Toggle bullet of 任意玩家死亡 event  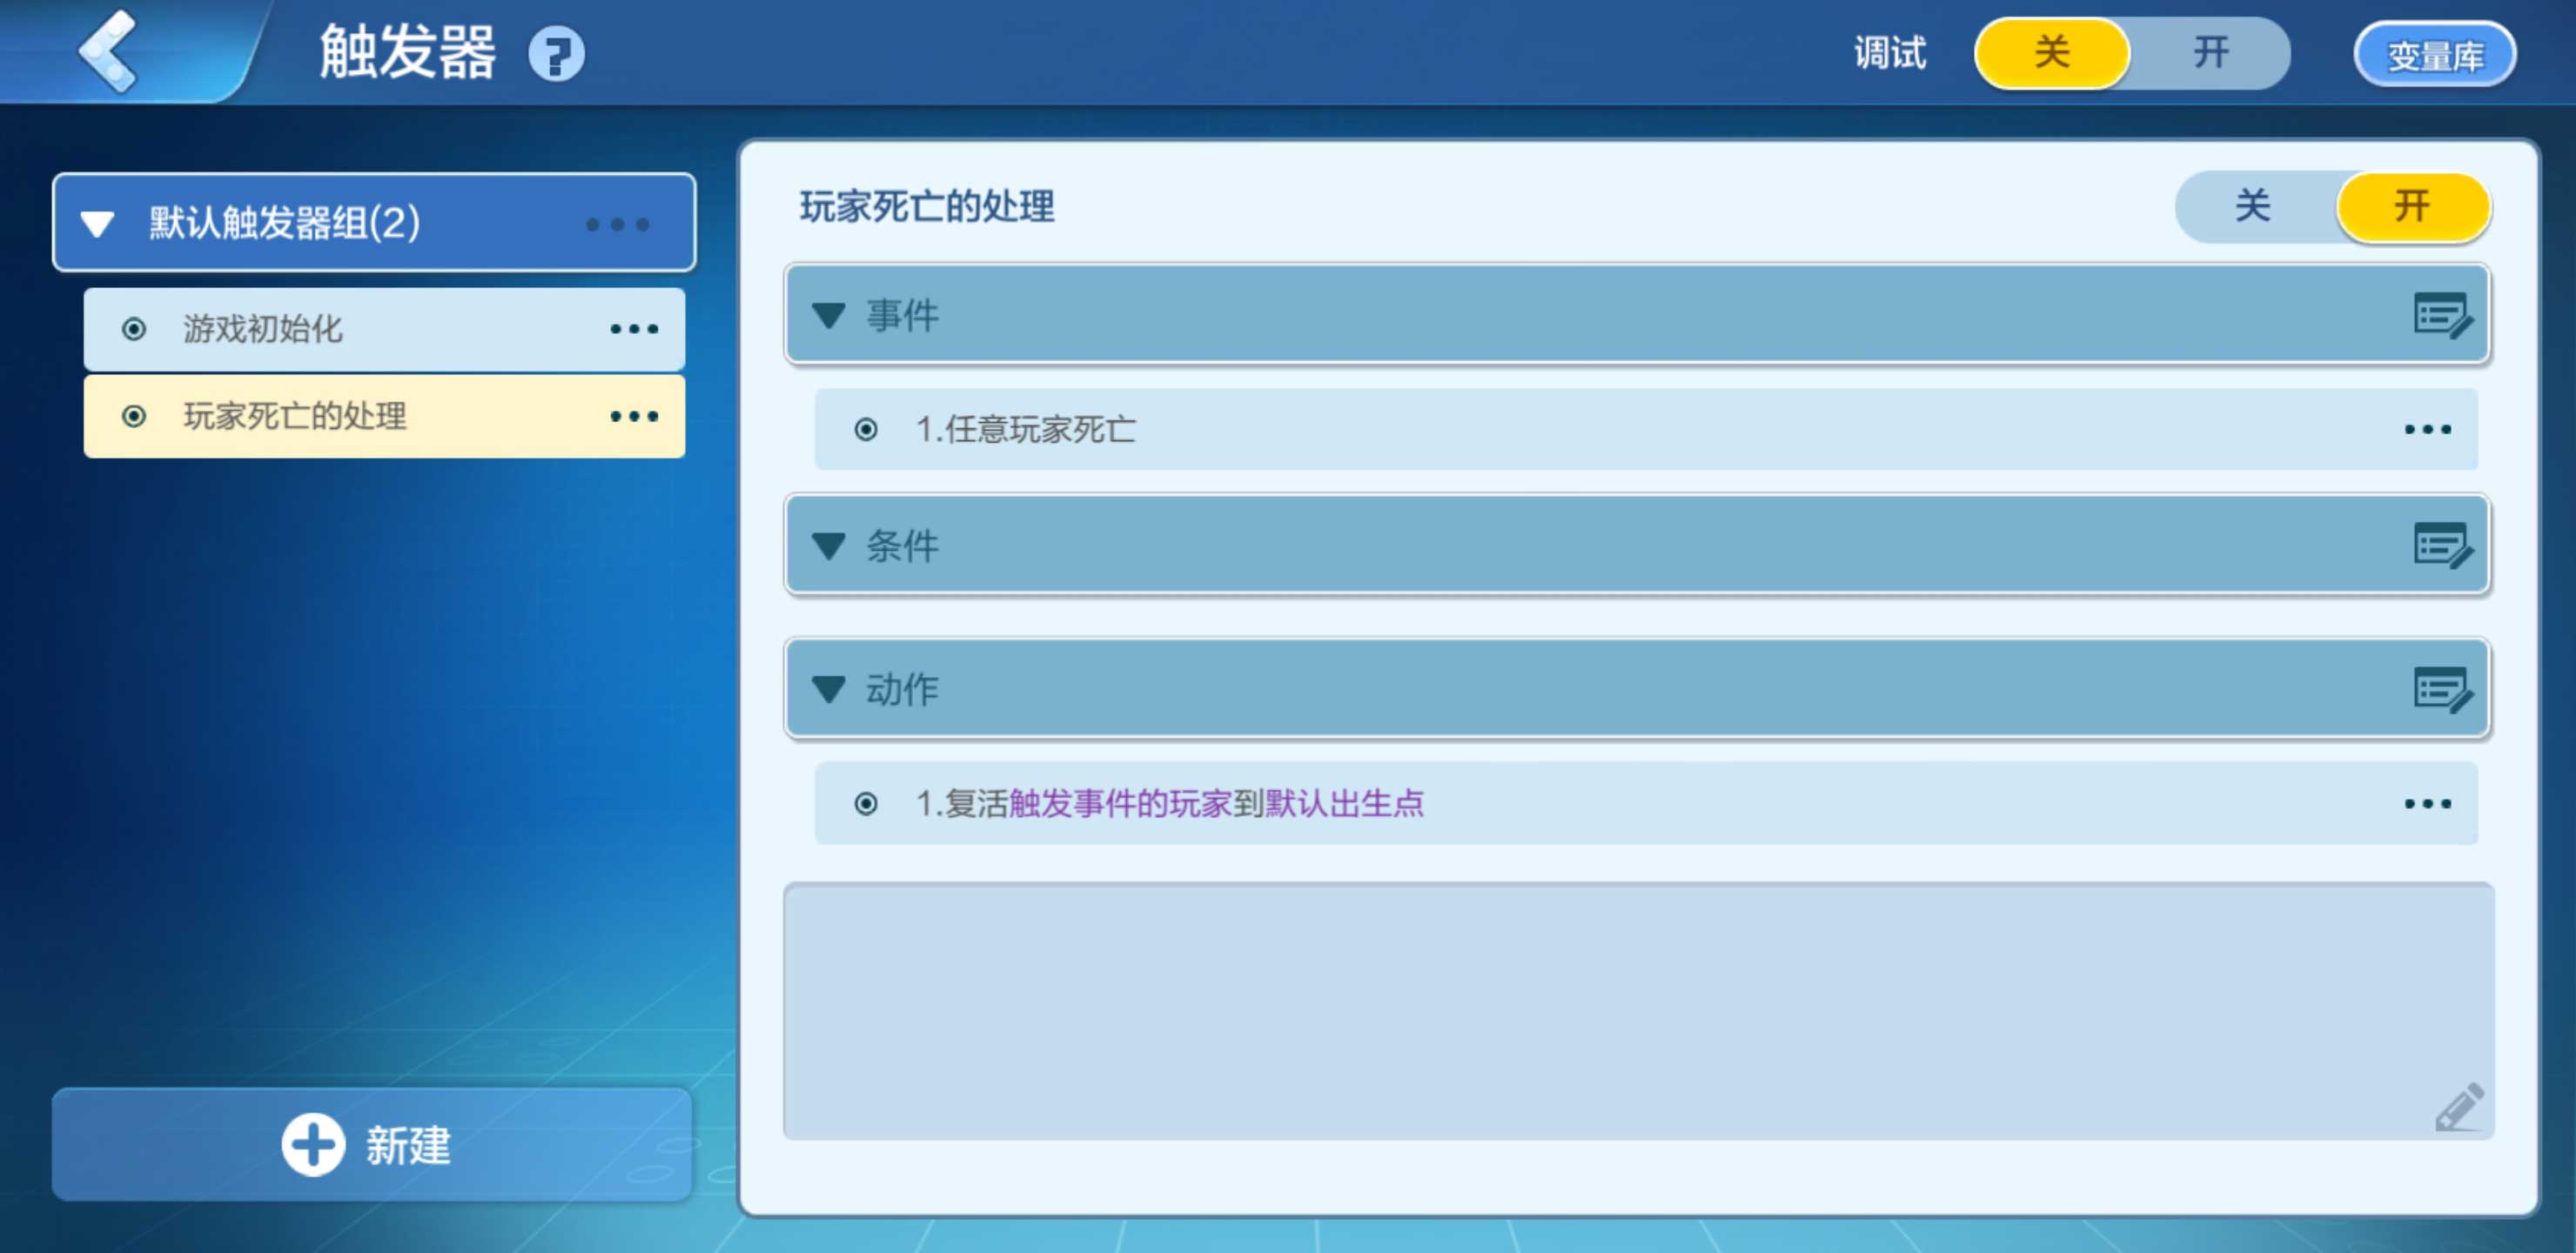pos(866,429)
